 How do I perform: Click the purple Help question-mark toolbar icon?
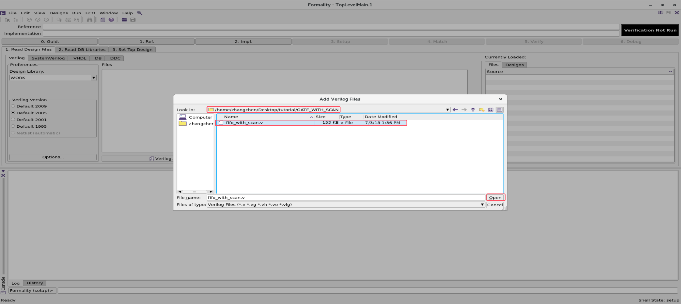(111, 20)
